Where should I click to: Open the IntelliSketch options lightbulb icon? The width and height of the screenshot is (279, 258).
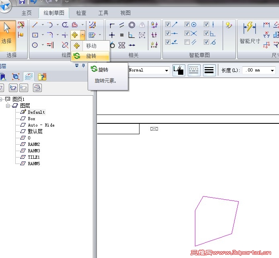[x=229, y=25]
